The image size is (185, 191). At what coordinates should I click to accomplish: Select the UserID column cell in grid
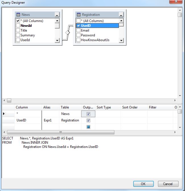click(28, 120)
